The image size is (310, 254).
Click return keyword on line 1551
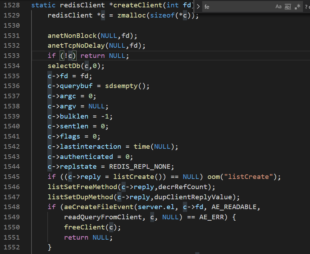(76, 237)
